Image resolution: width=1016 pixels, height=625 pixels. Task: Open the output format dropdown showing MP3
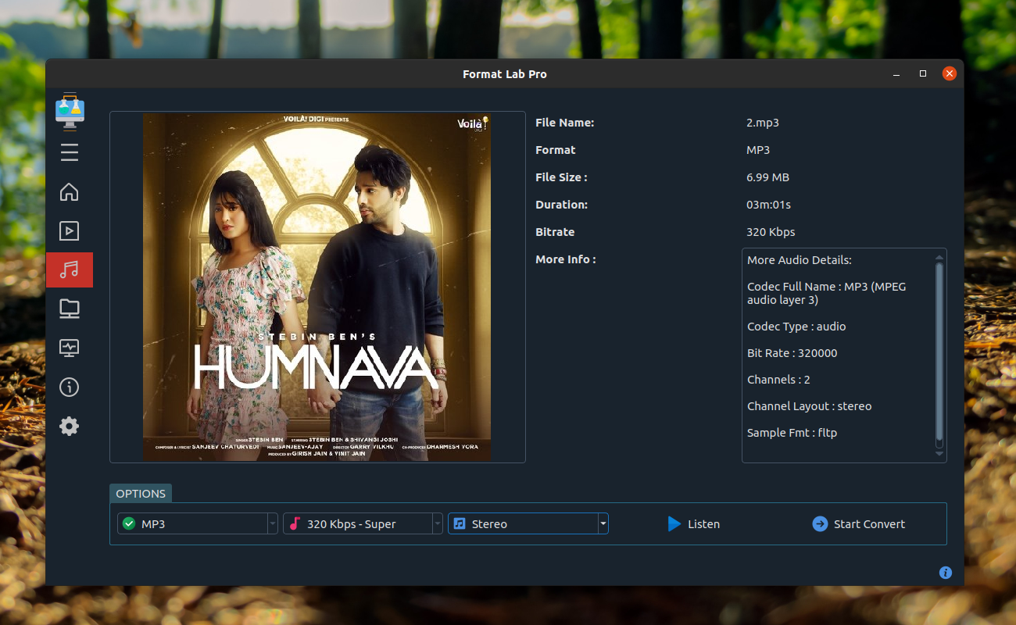[272, 523]
